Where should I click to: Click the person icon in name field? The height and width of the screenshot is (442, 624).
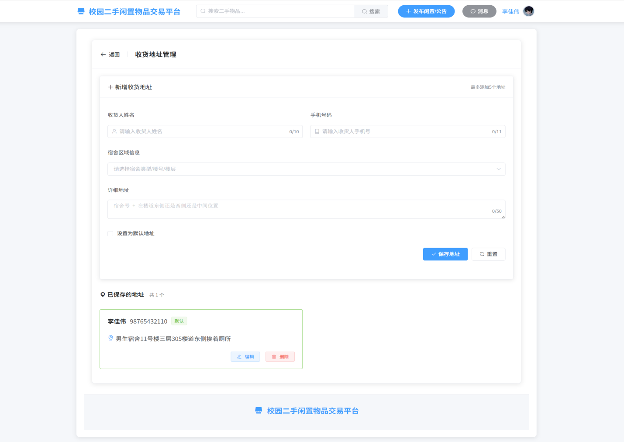coord(114,131)
